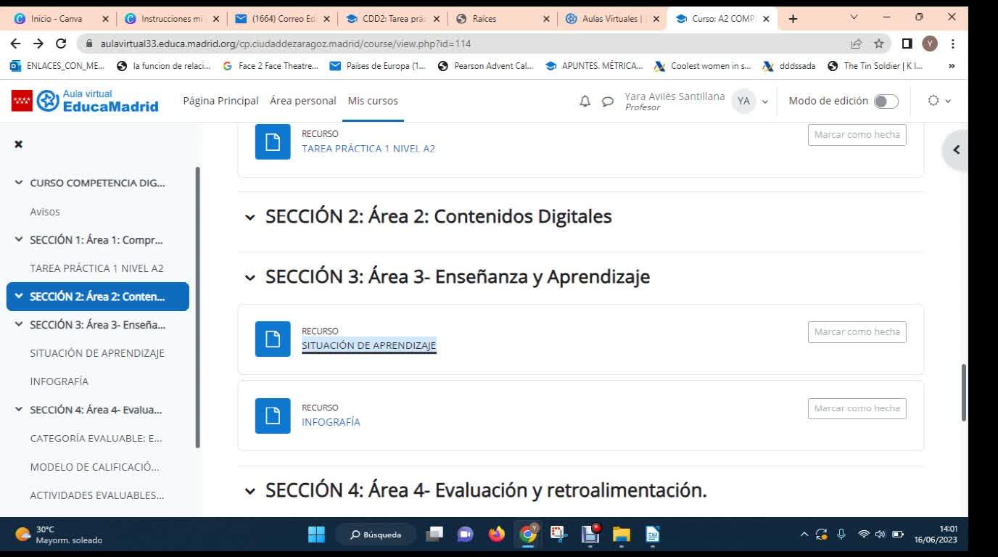Open the ENLACES_CON_ME... bookmark
998x557 pixels.
coord(58,66)
